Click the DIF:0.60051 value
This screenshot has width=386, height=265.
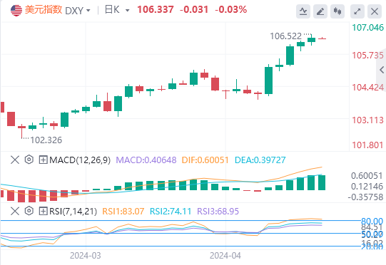[x=205, y=160]
